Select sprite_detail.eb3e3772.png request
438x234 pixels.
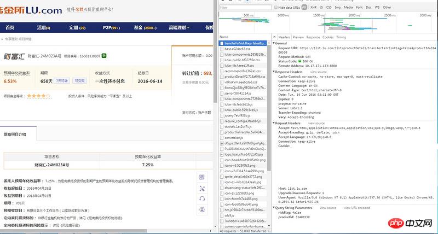click(x=243, y=177)
